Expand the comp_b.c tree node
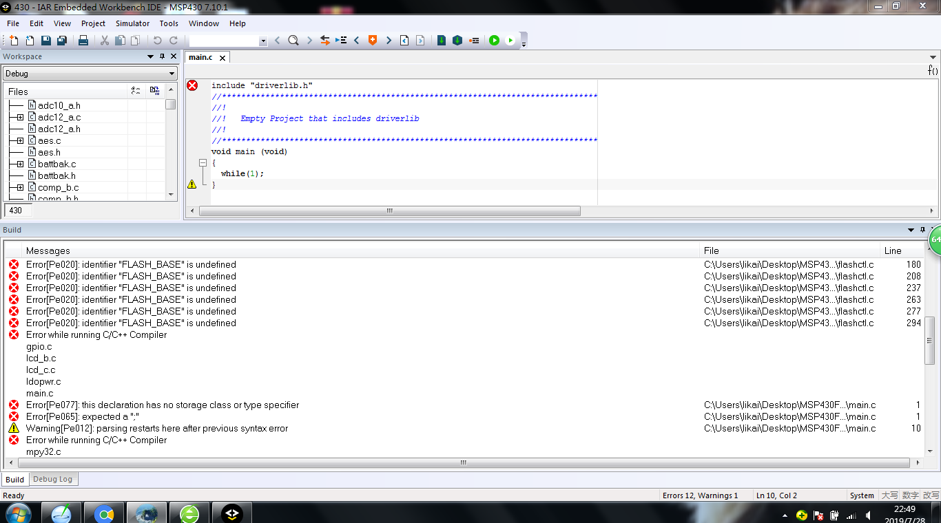941x523 pixels. [x=21, y=188]
